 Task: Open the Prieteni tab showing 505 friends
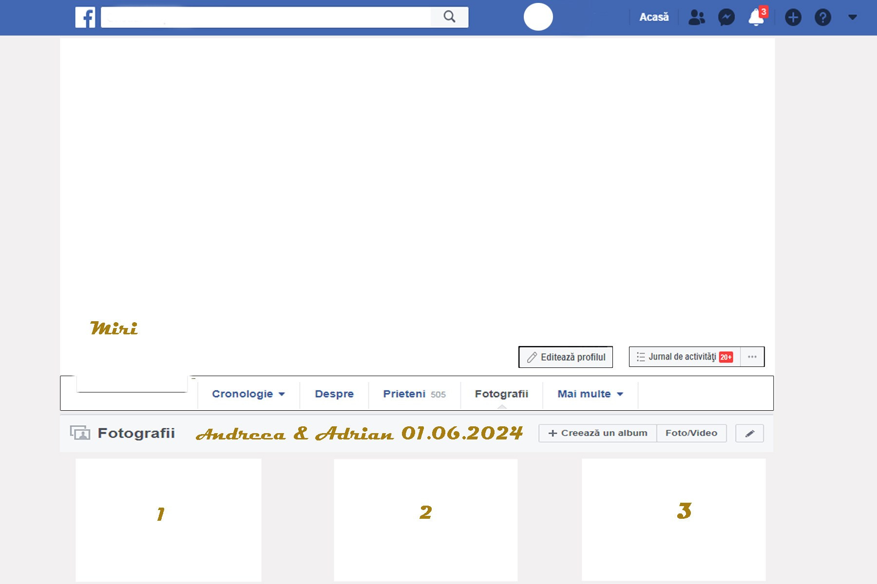click(x=415, y=394)
